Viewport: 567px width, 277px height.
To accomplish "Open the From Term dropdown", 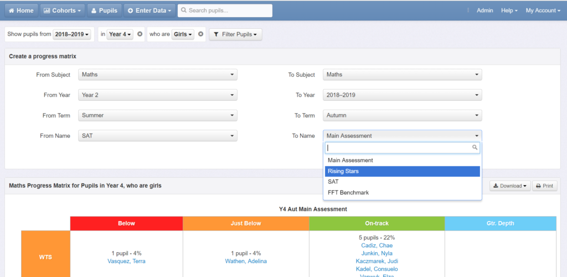I will tap(158, 115).
